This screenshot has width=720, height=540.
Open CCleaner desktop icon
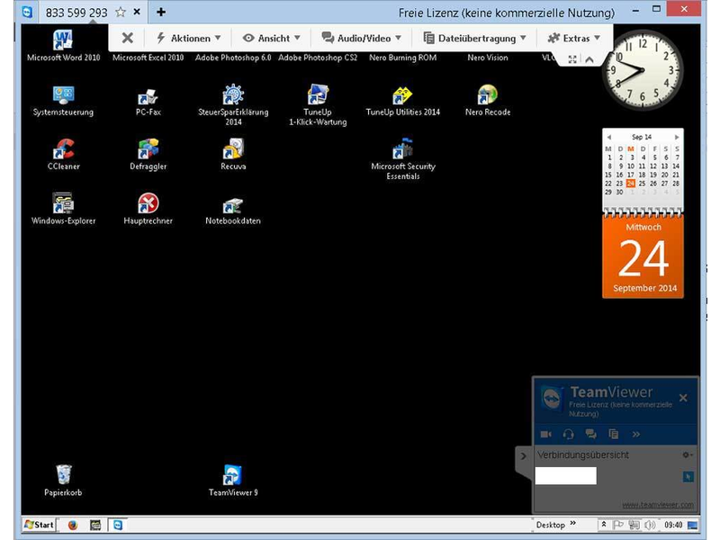point(63,155)
